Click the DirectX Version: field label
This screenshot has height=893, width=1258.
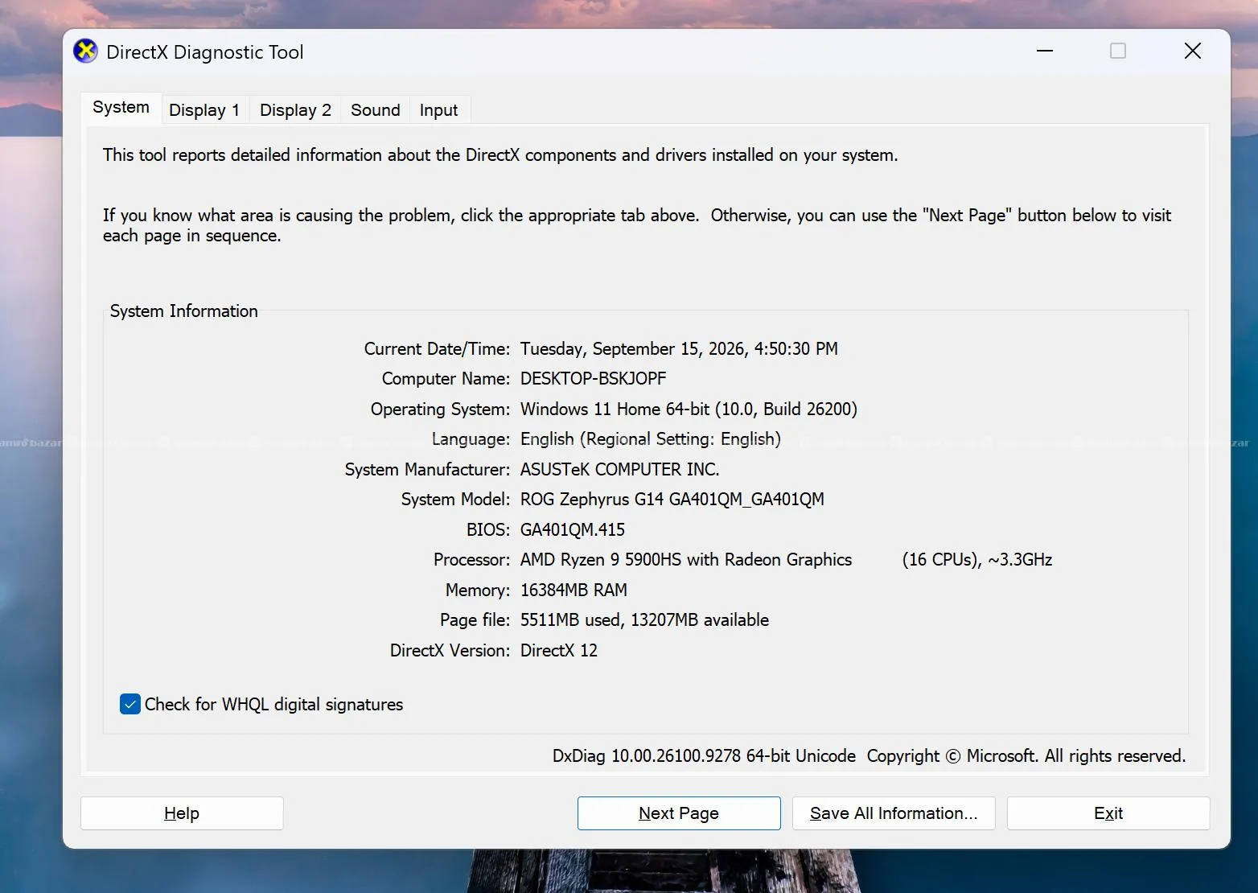pyautogui.click(x=450, y=651)
